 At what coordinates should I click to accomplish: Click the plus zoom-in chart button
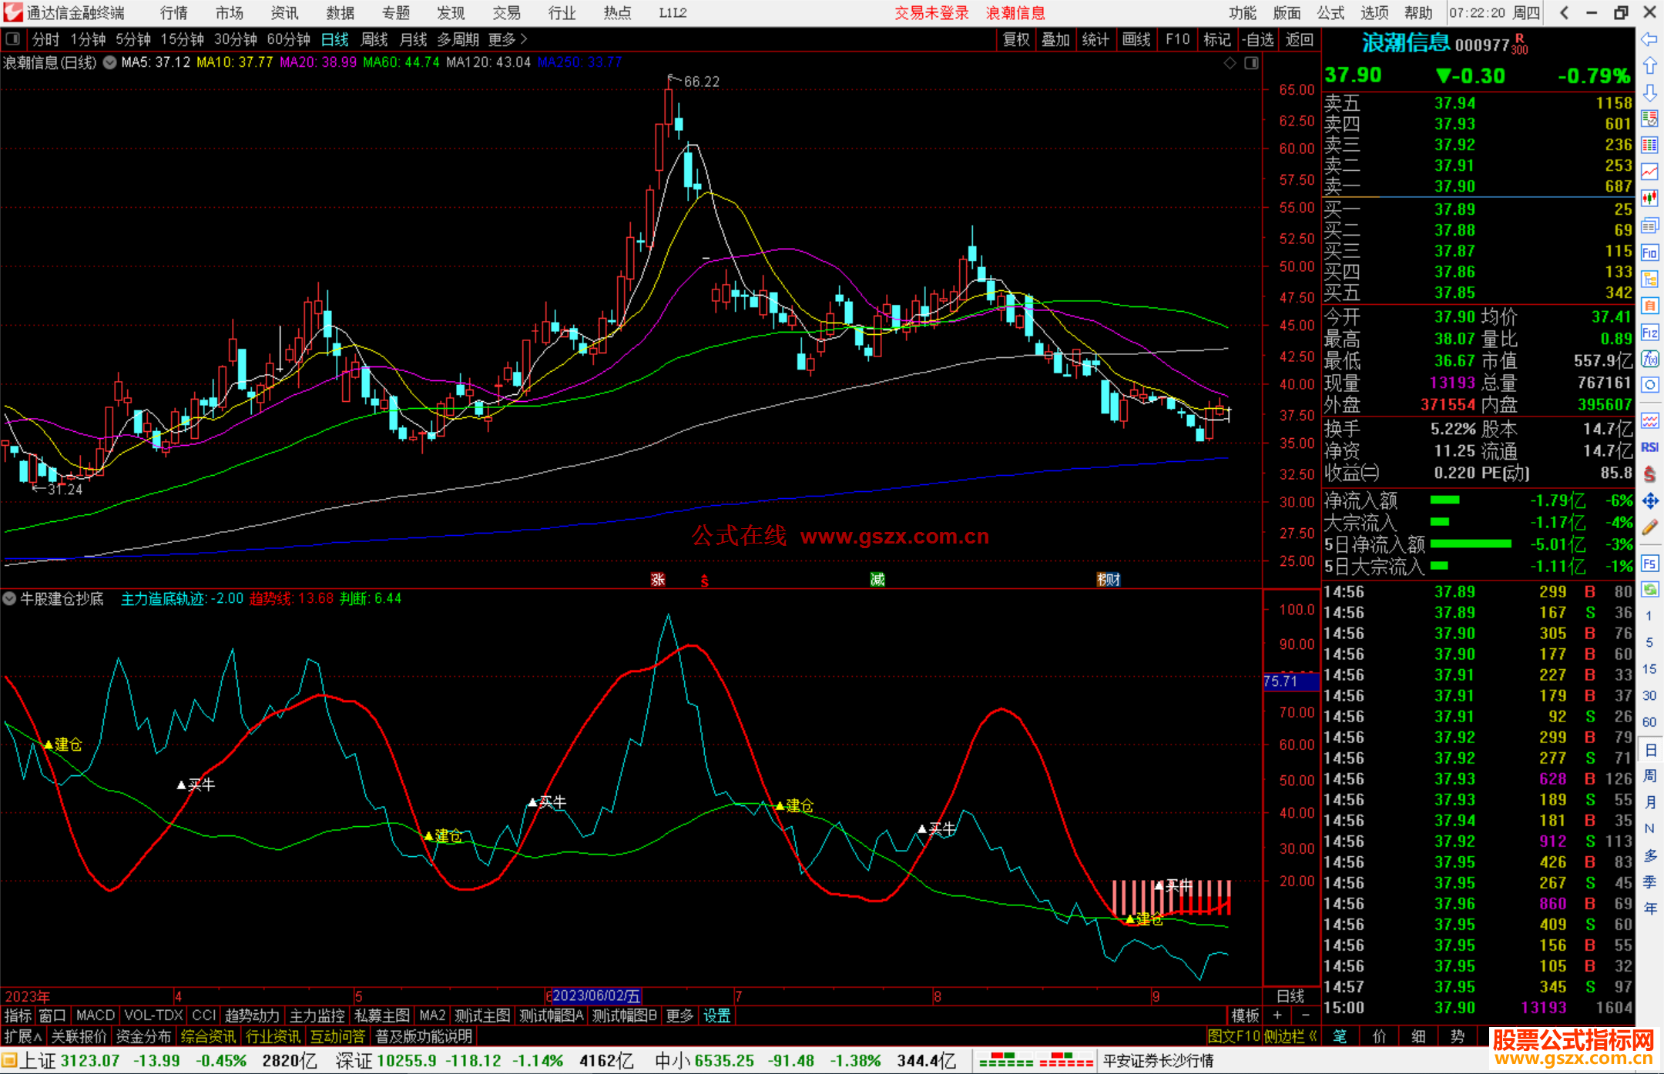pos(1277,1015)
